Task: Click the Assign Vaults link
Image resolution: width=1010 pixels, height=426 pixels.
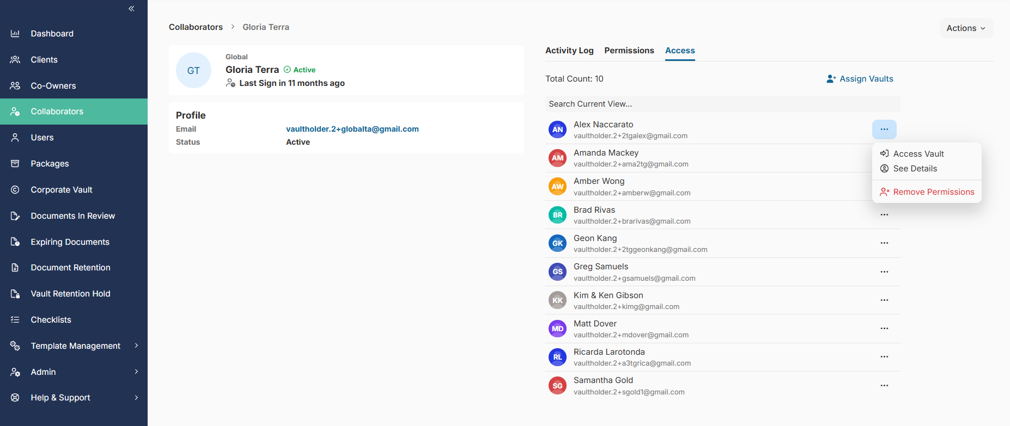Action: pyautogui.click(x=860, y=79)
